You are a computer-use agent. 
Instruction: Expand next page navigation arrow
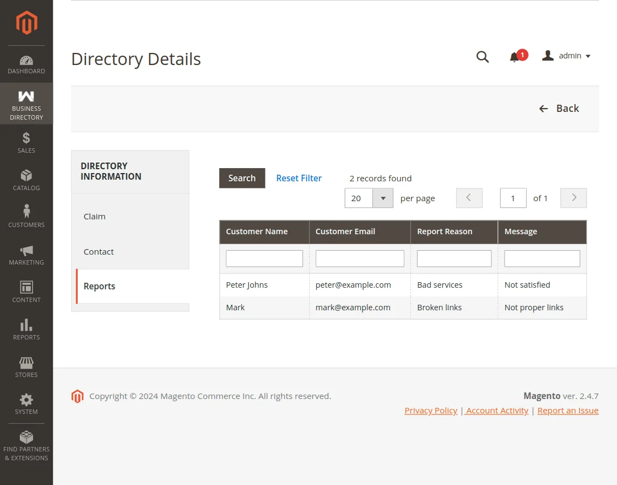(573, 198)
